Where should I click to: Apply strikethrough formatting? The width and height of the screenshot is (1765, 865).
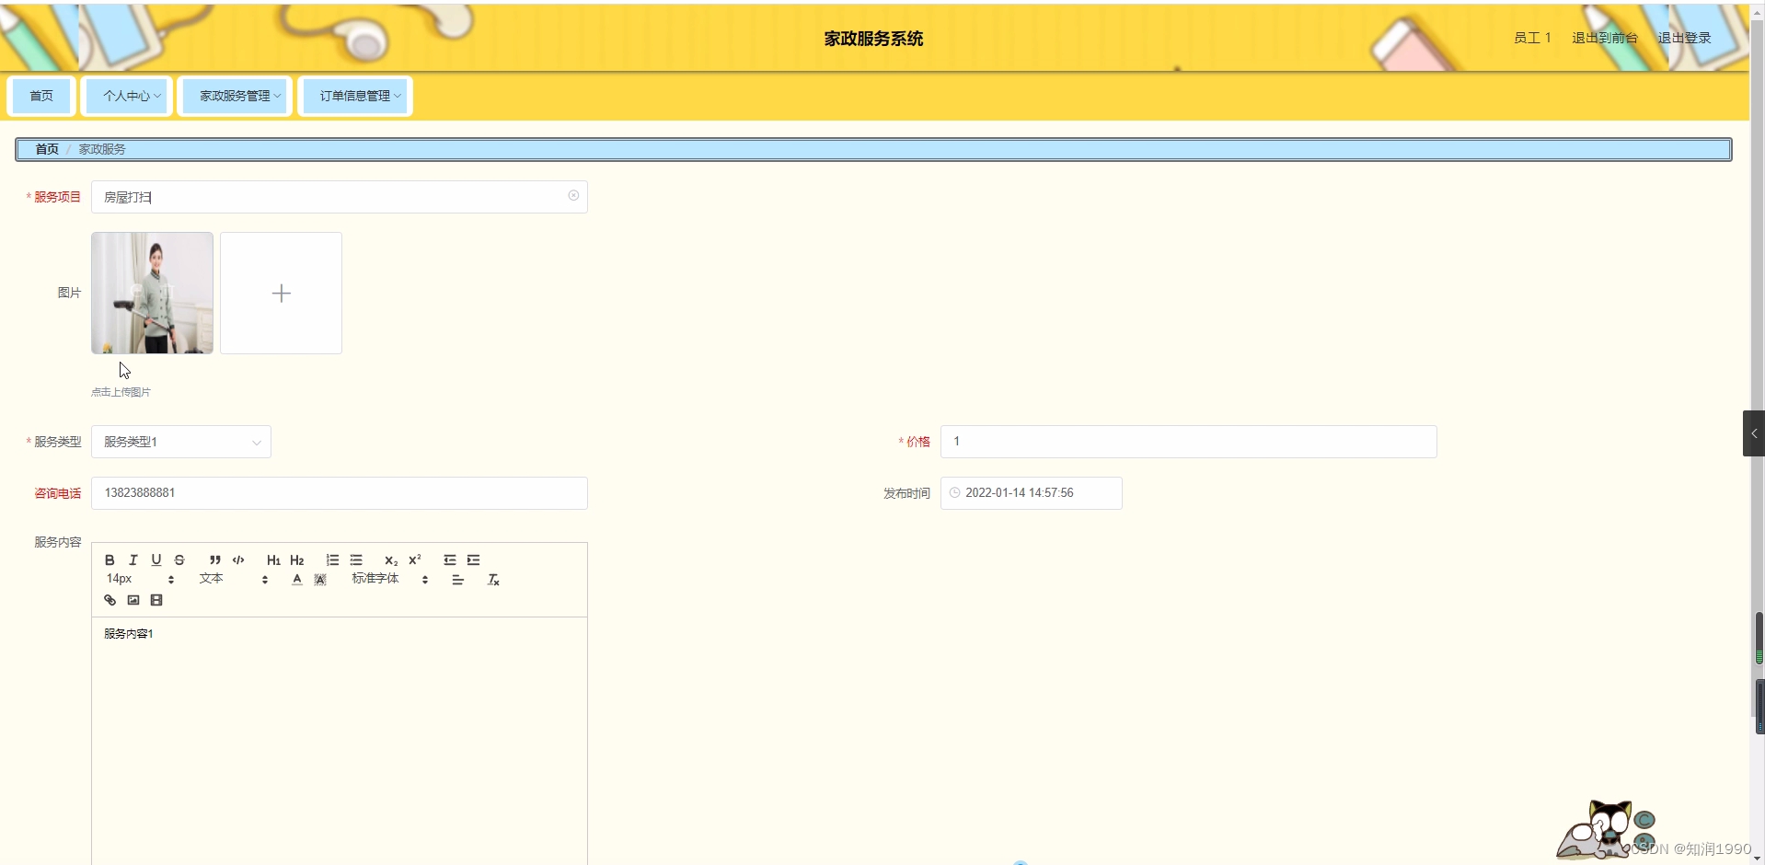(x=179, y=559)
